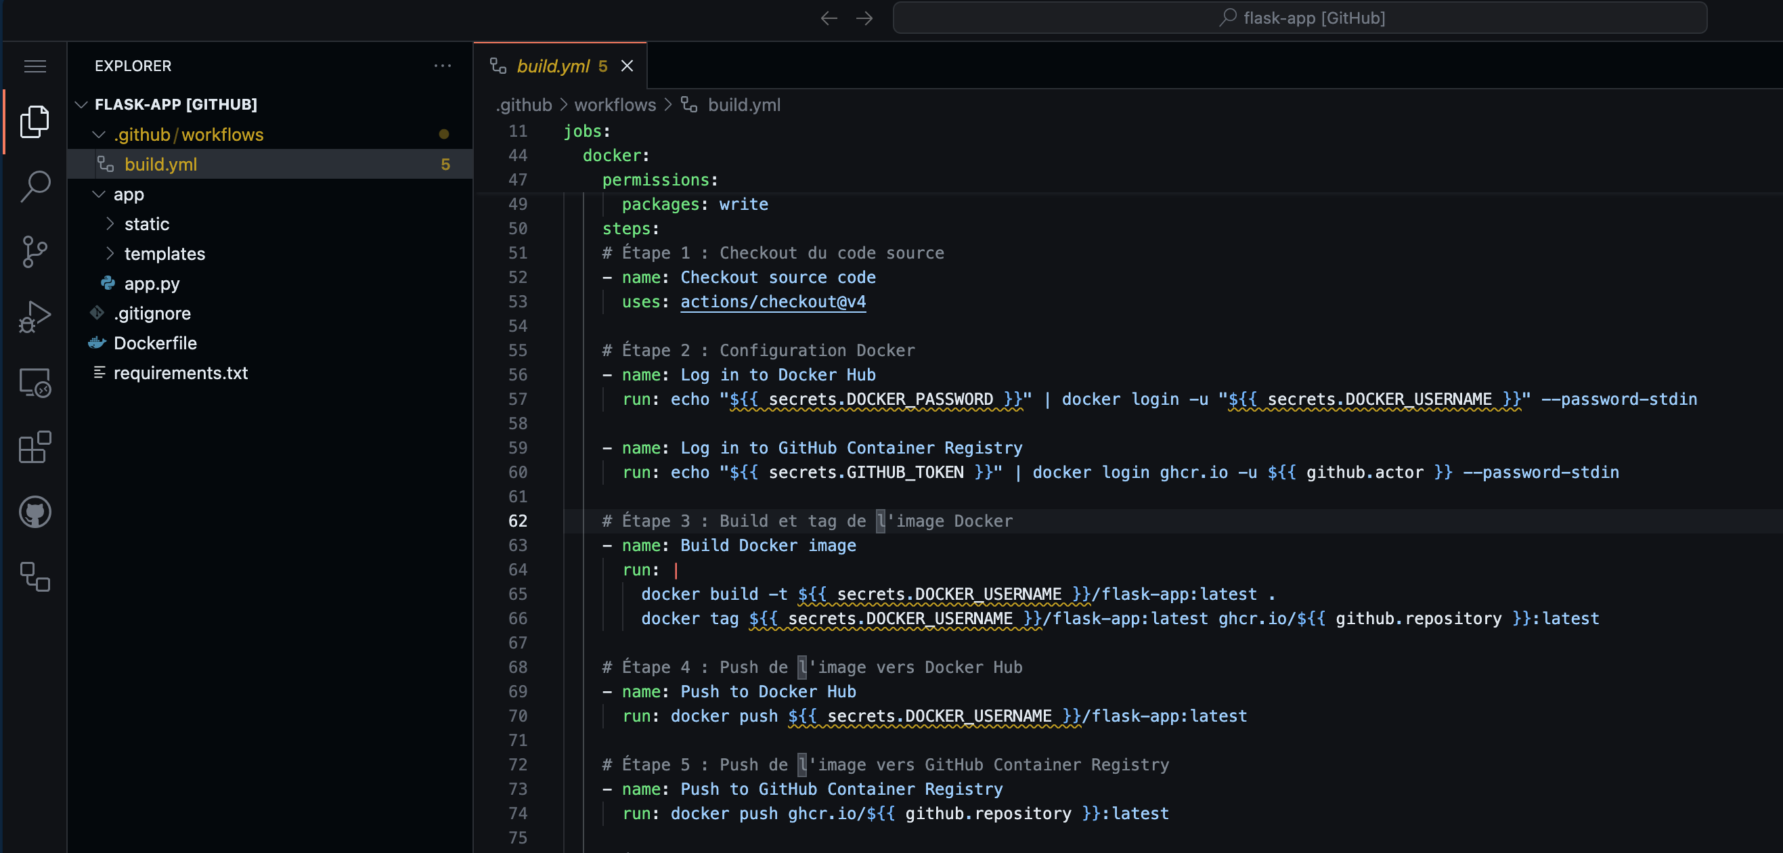Open the actions/checkout@v4 link in build.yml
The image size is (1783, 853).
pos(772,301)
